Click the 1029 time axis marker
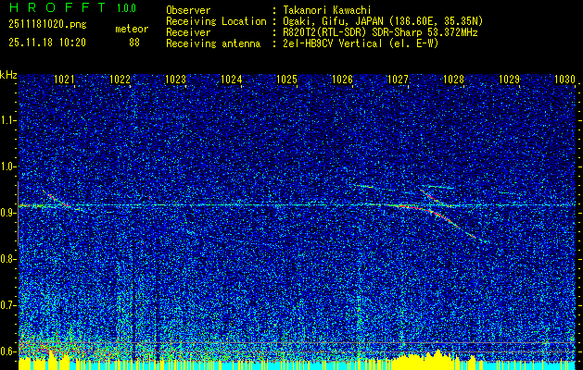 coord(509,79)
